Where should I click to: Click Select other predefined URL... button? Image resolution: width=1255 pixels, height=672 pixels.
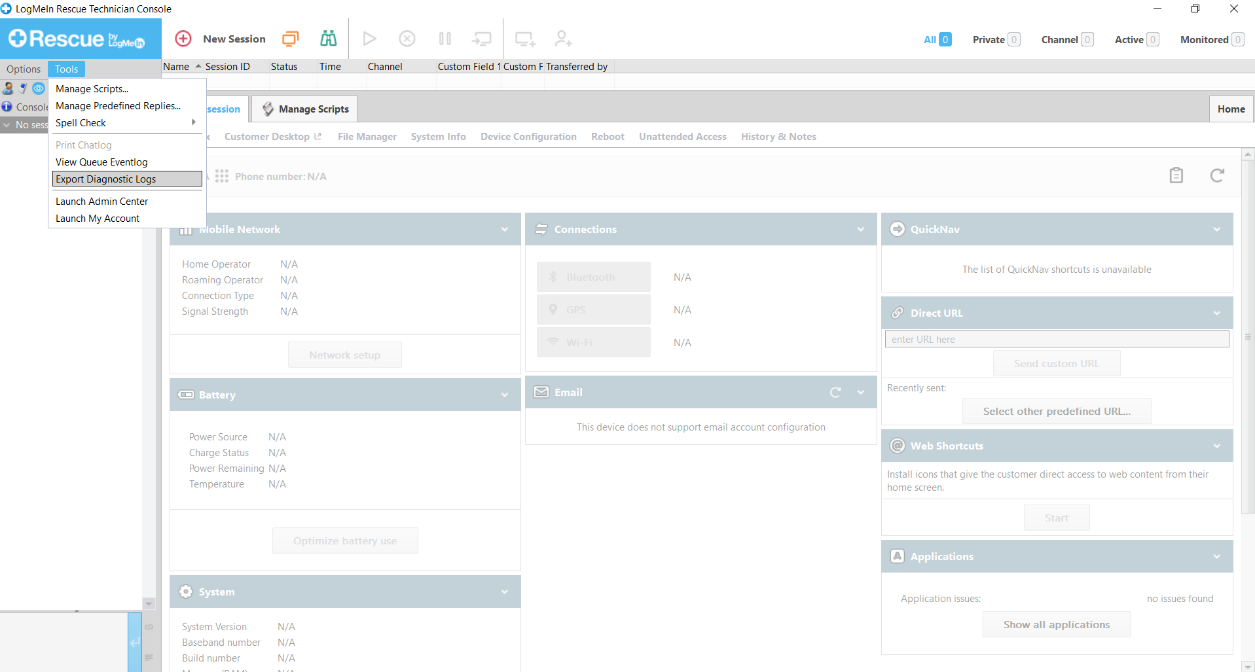point(1057,411)
